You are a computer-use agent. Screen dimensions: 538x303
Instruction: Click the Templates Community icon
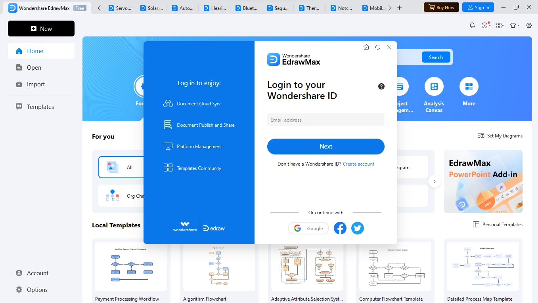click(x=168, y=168)
